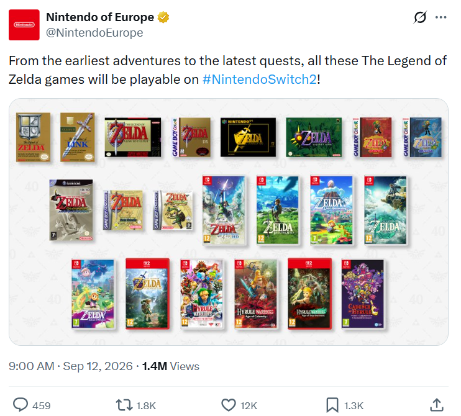
Task: Bookmark the post with bookmark icon
Action: [x=332, y=405]
